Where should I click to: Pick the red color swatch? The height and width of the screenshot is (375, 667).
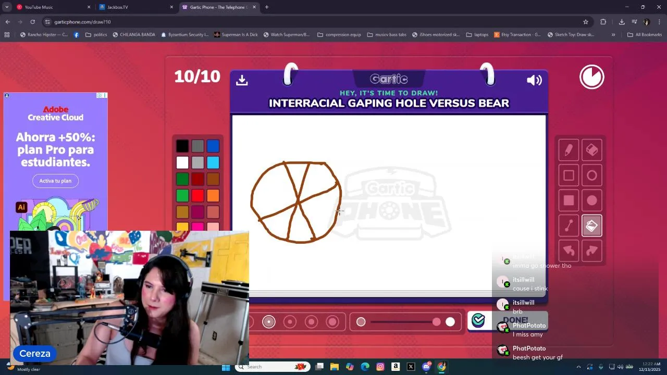click(197, 196)
